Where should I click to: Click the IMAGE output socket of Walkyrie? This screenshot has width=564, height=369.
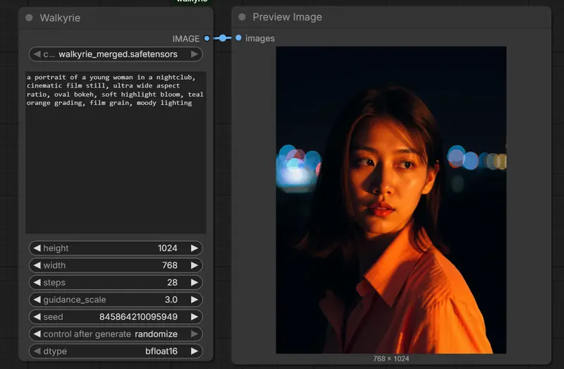[x=207, y=39]
